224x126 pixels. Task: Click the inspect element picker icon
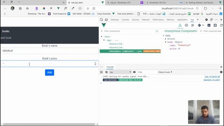click(x=101, y=20)
